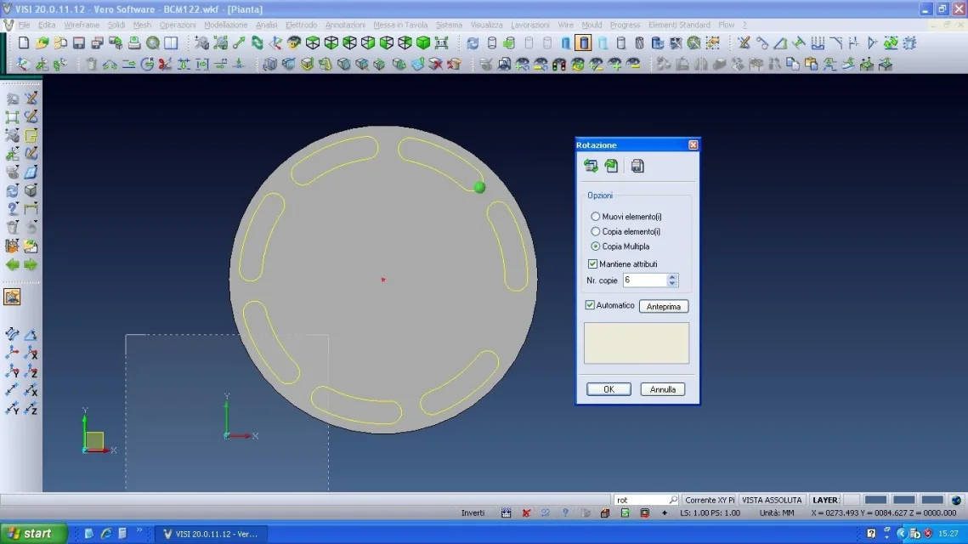
Task: Click the Copy icon in the toolbar
Action: (x=793, y=64)
